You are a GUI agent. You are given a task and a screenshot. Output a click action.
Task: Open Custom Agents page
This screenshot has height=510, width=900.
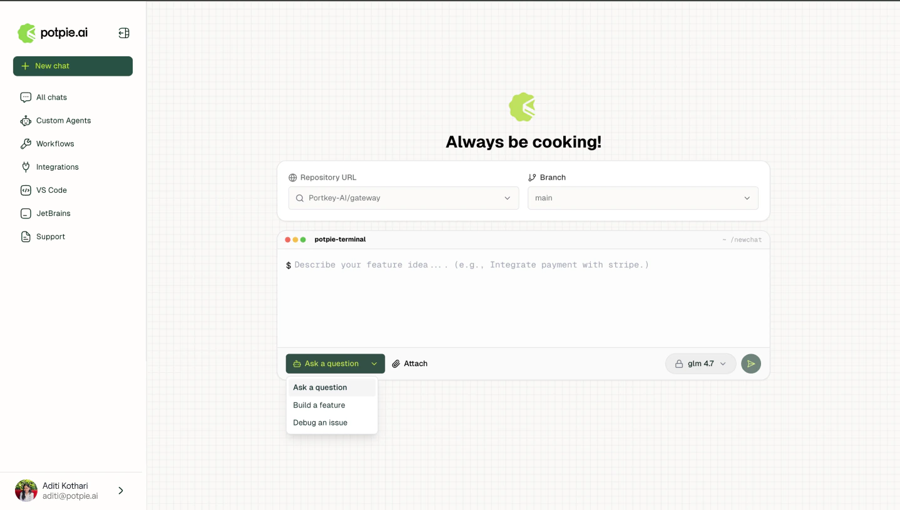click(63, 120)
